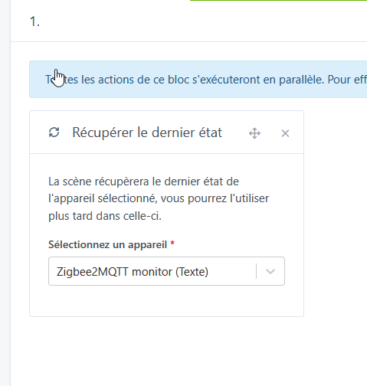
Task: Click the circular arrows refresh icon
Action: (x=54, y=132)
